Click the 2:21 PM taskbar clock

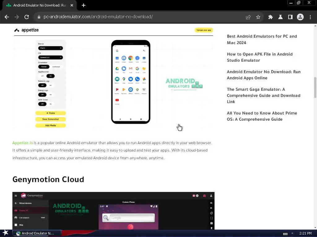click(305, 233)
